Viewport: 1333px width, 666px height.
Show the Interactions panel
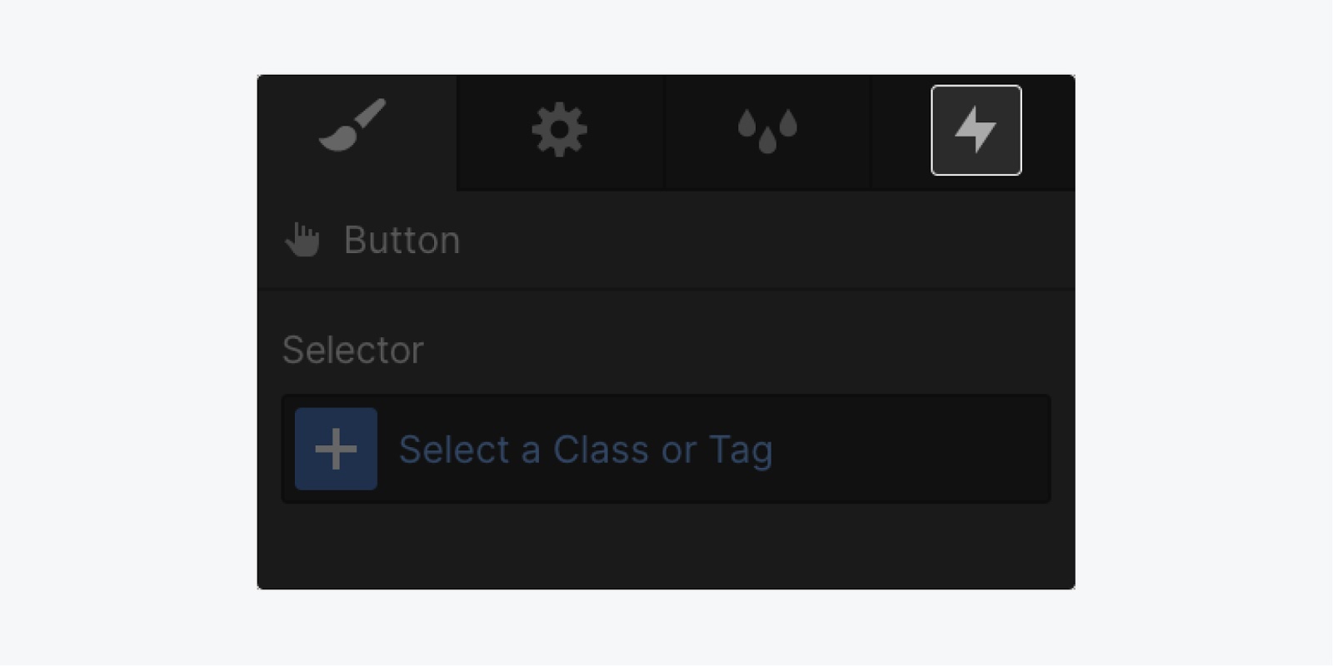pos(976,131)
